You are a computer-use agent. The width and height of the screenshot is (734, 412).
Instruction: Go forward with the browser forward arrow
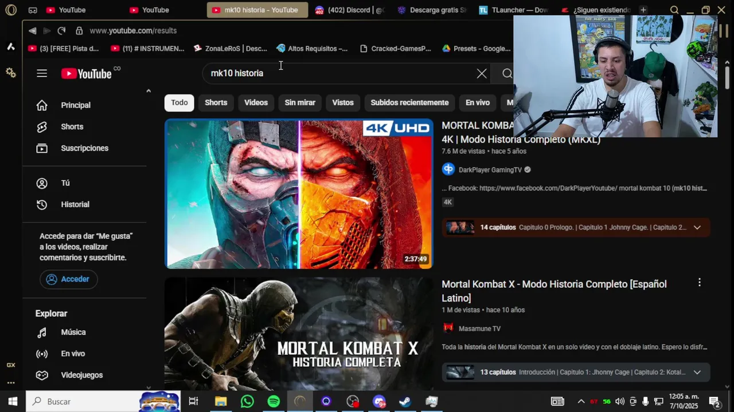[x=47, y=30]
